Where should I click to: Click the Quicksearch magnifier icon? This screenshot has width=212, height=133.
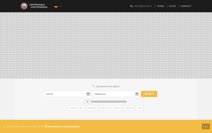click(x=94, y=86)
